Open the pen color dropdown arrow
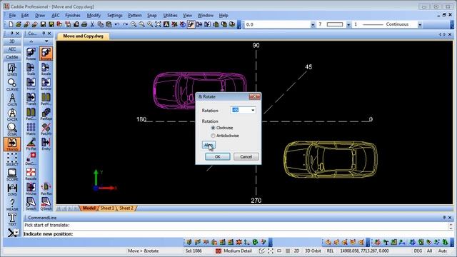 point(348,25)
